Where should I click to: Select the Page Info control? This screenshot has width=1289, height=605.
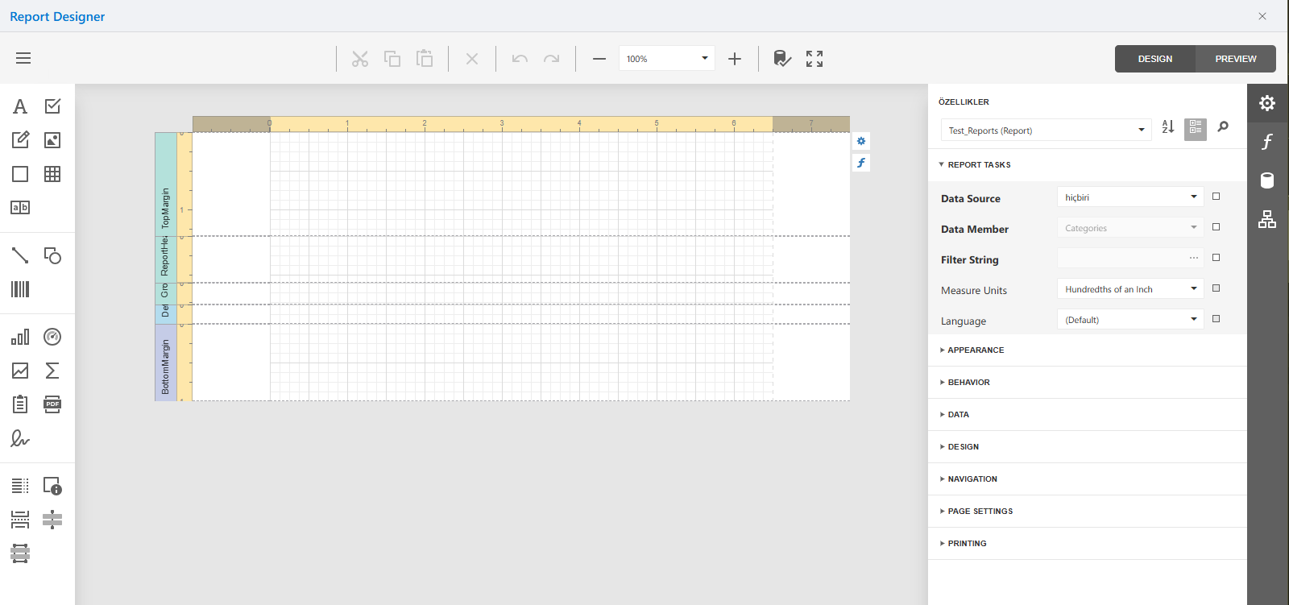[x=52, y=486]
